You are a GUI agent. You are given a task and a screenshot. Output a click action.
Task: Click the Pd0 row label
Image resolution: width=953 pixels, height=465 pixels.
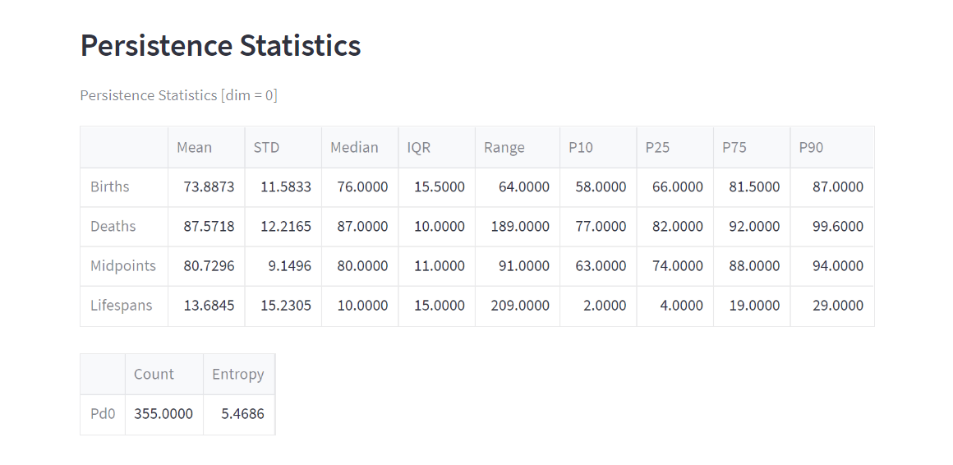click(103, 414)
